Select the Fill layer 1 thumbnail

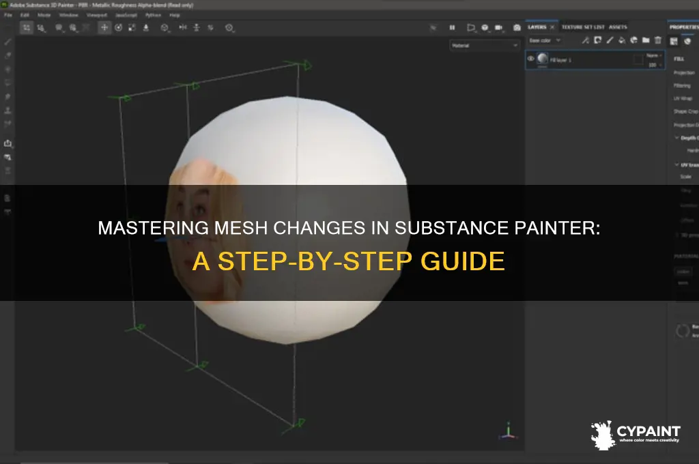point(543,59)
